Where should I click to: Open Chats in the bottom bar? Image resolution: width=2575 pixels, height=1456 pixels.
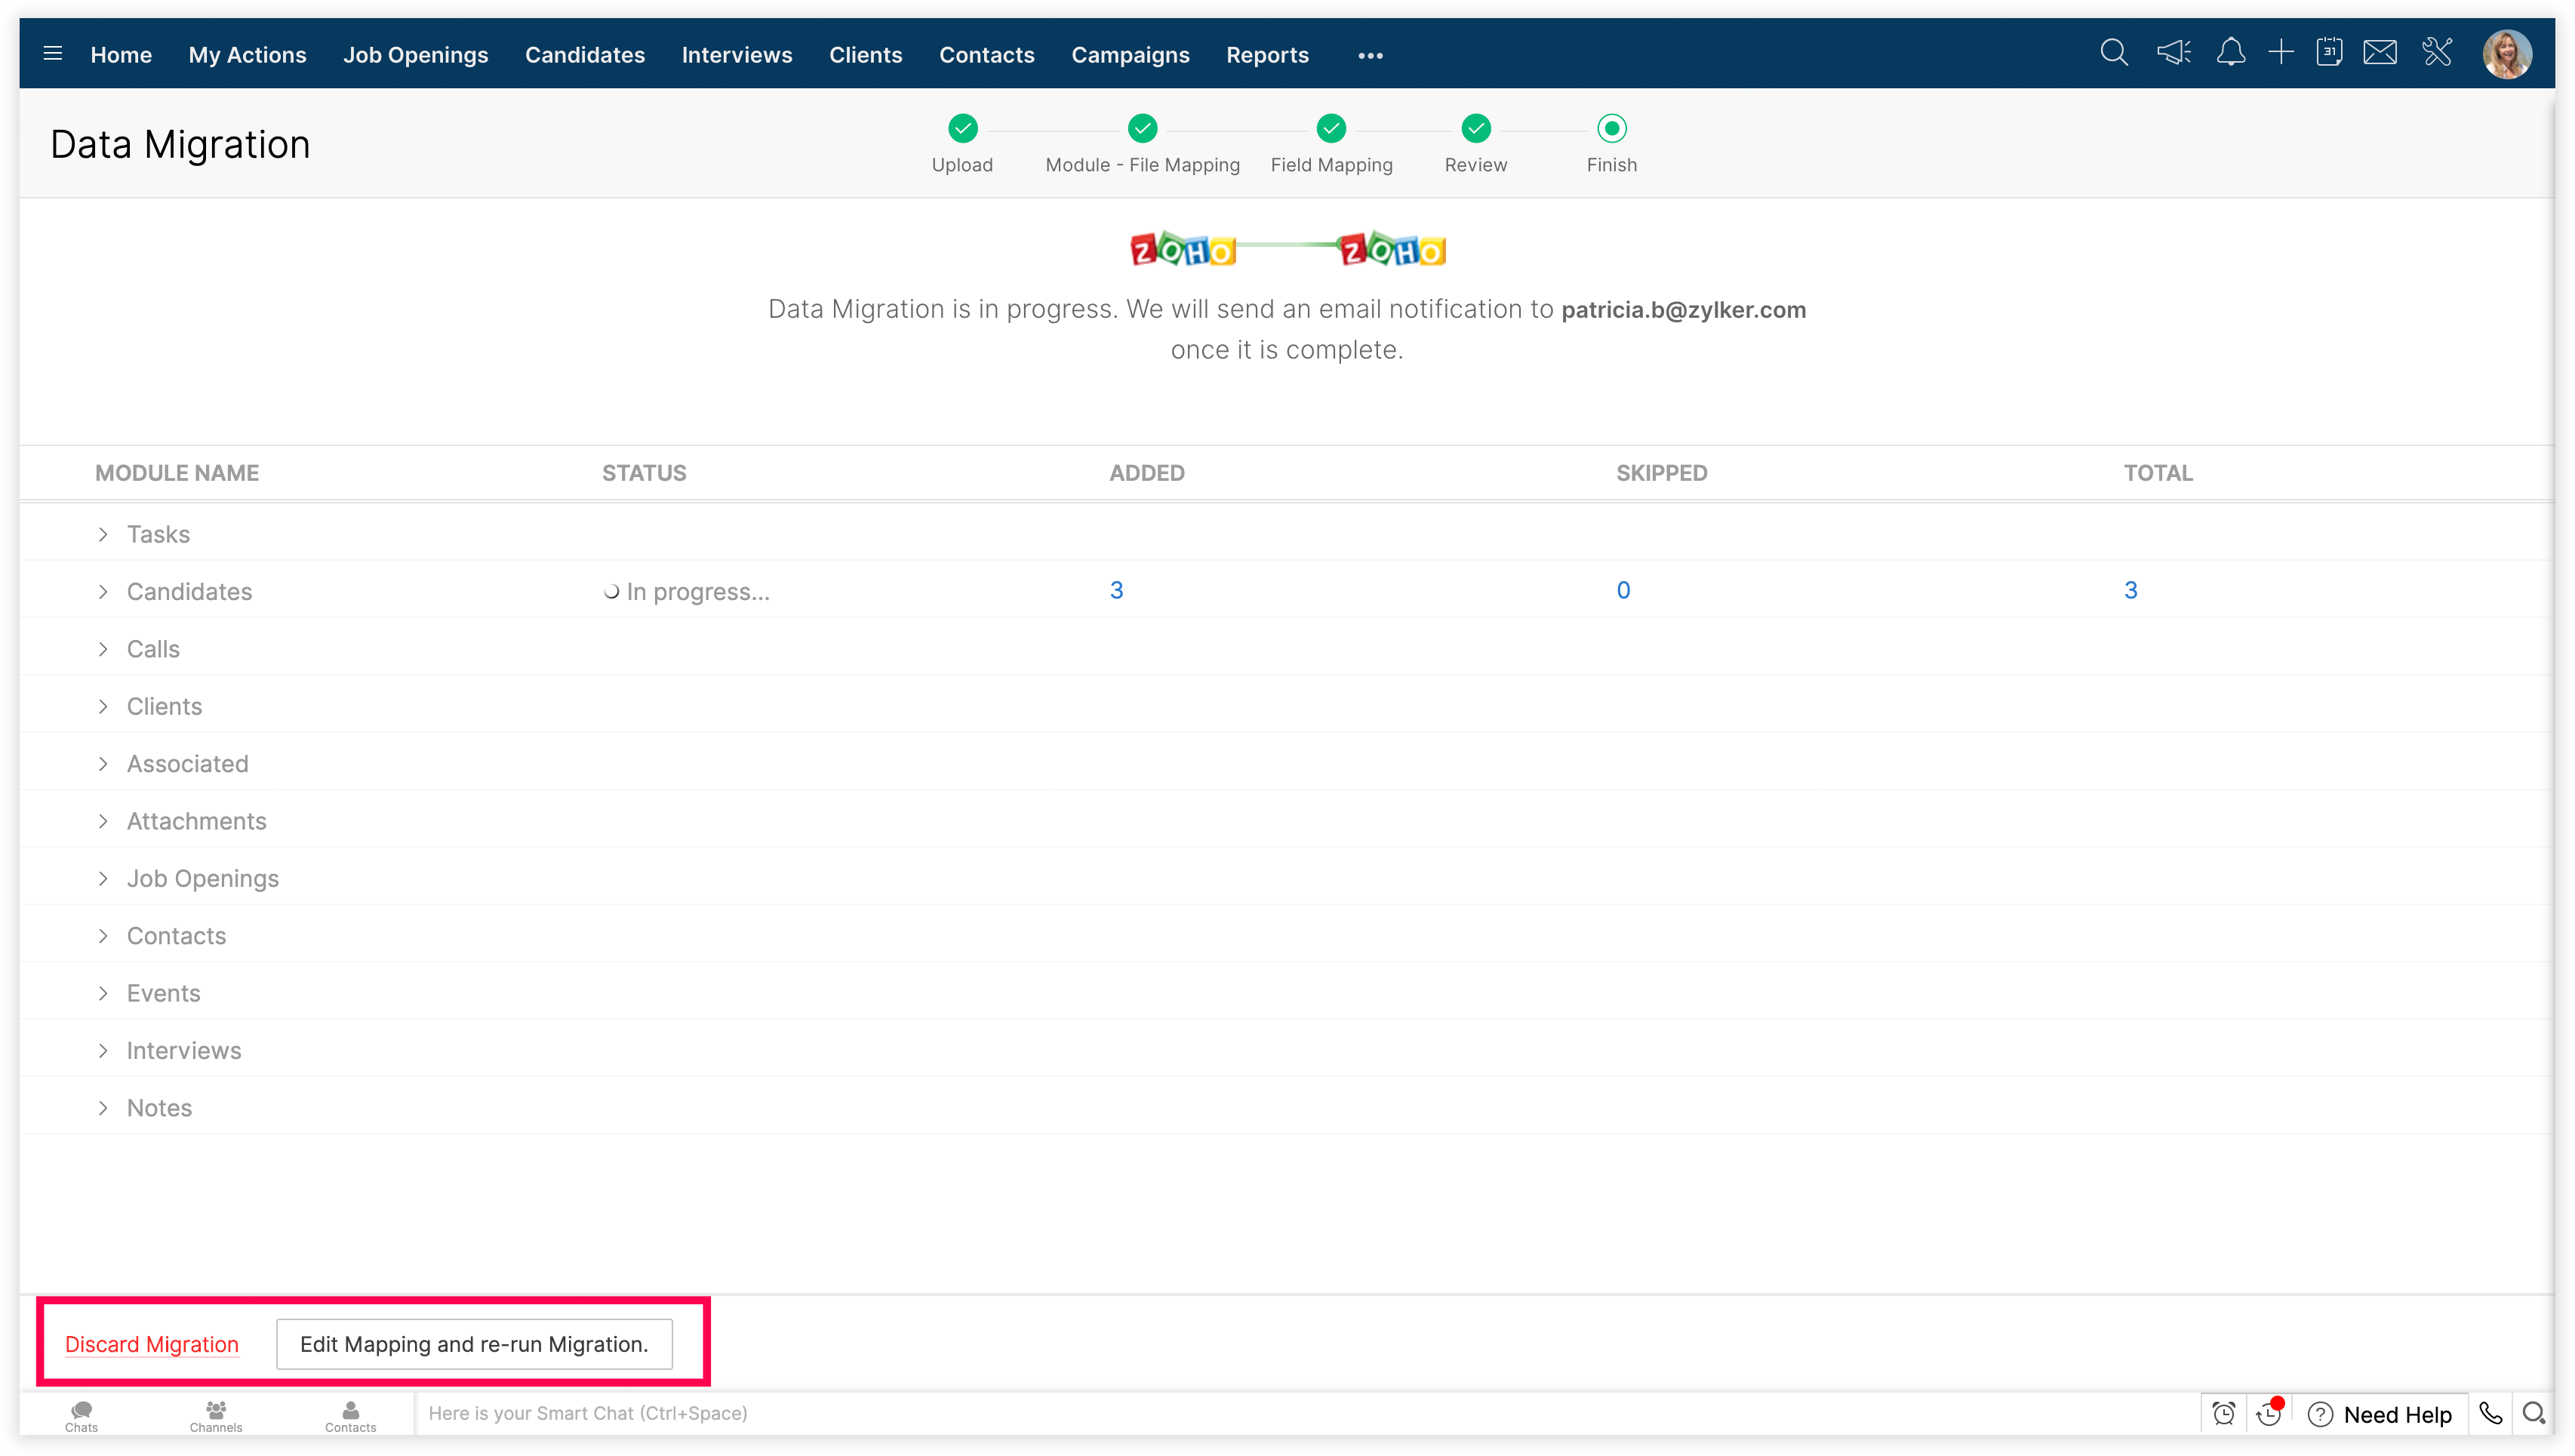coord(81,1415)
